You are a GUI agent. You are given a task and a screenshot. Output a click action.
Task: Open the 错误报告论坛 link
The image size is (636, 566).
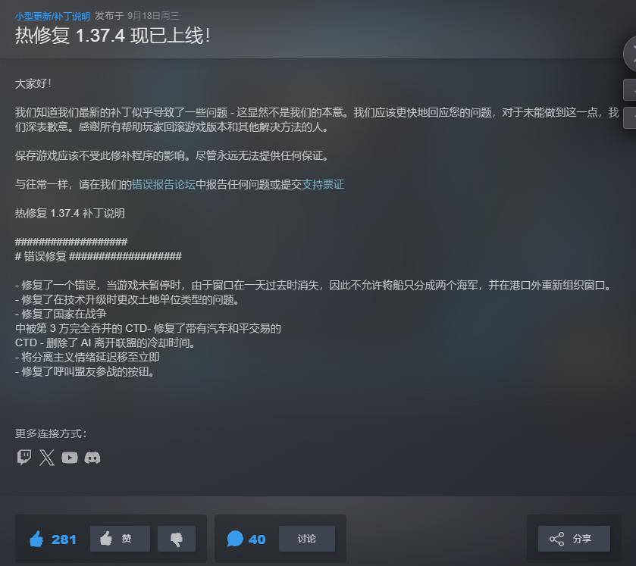(164, 184)
